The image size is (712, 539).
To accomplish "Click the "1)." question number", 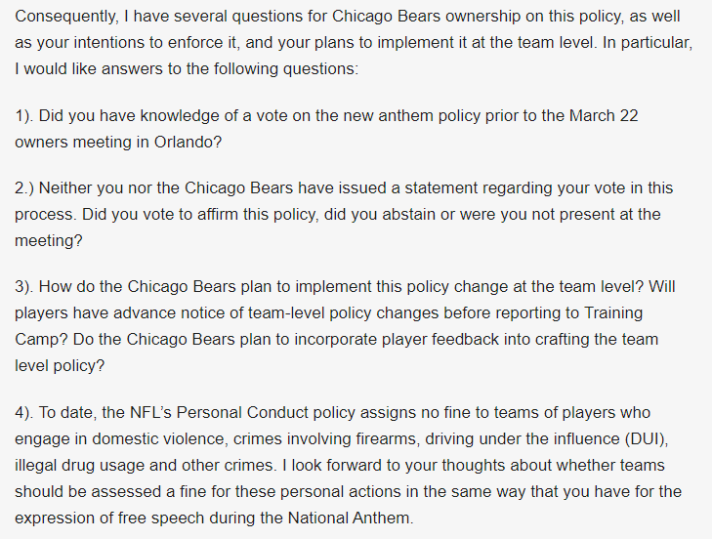I will coord(27,116).
